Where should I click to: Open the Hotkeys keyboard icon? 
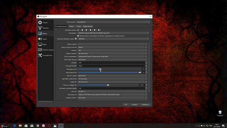pyautogui.click(x=40, y=50)
